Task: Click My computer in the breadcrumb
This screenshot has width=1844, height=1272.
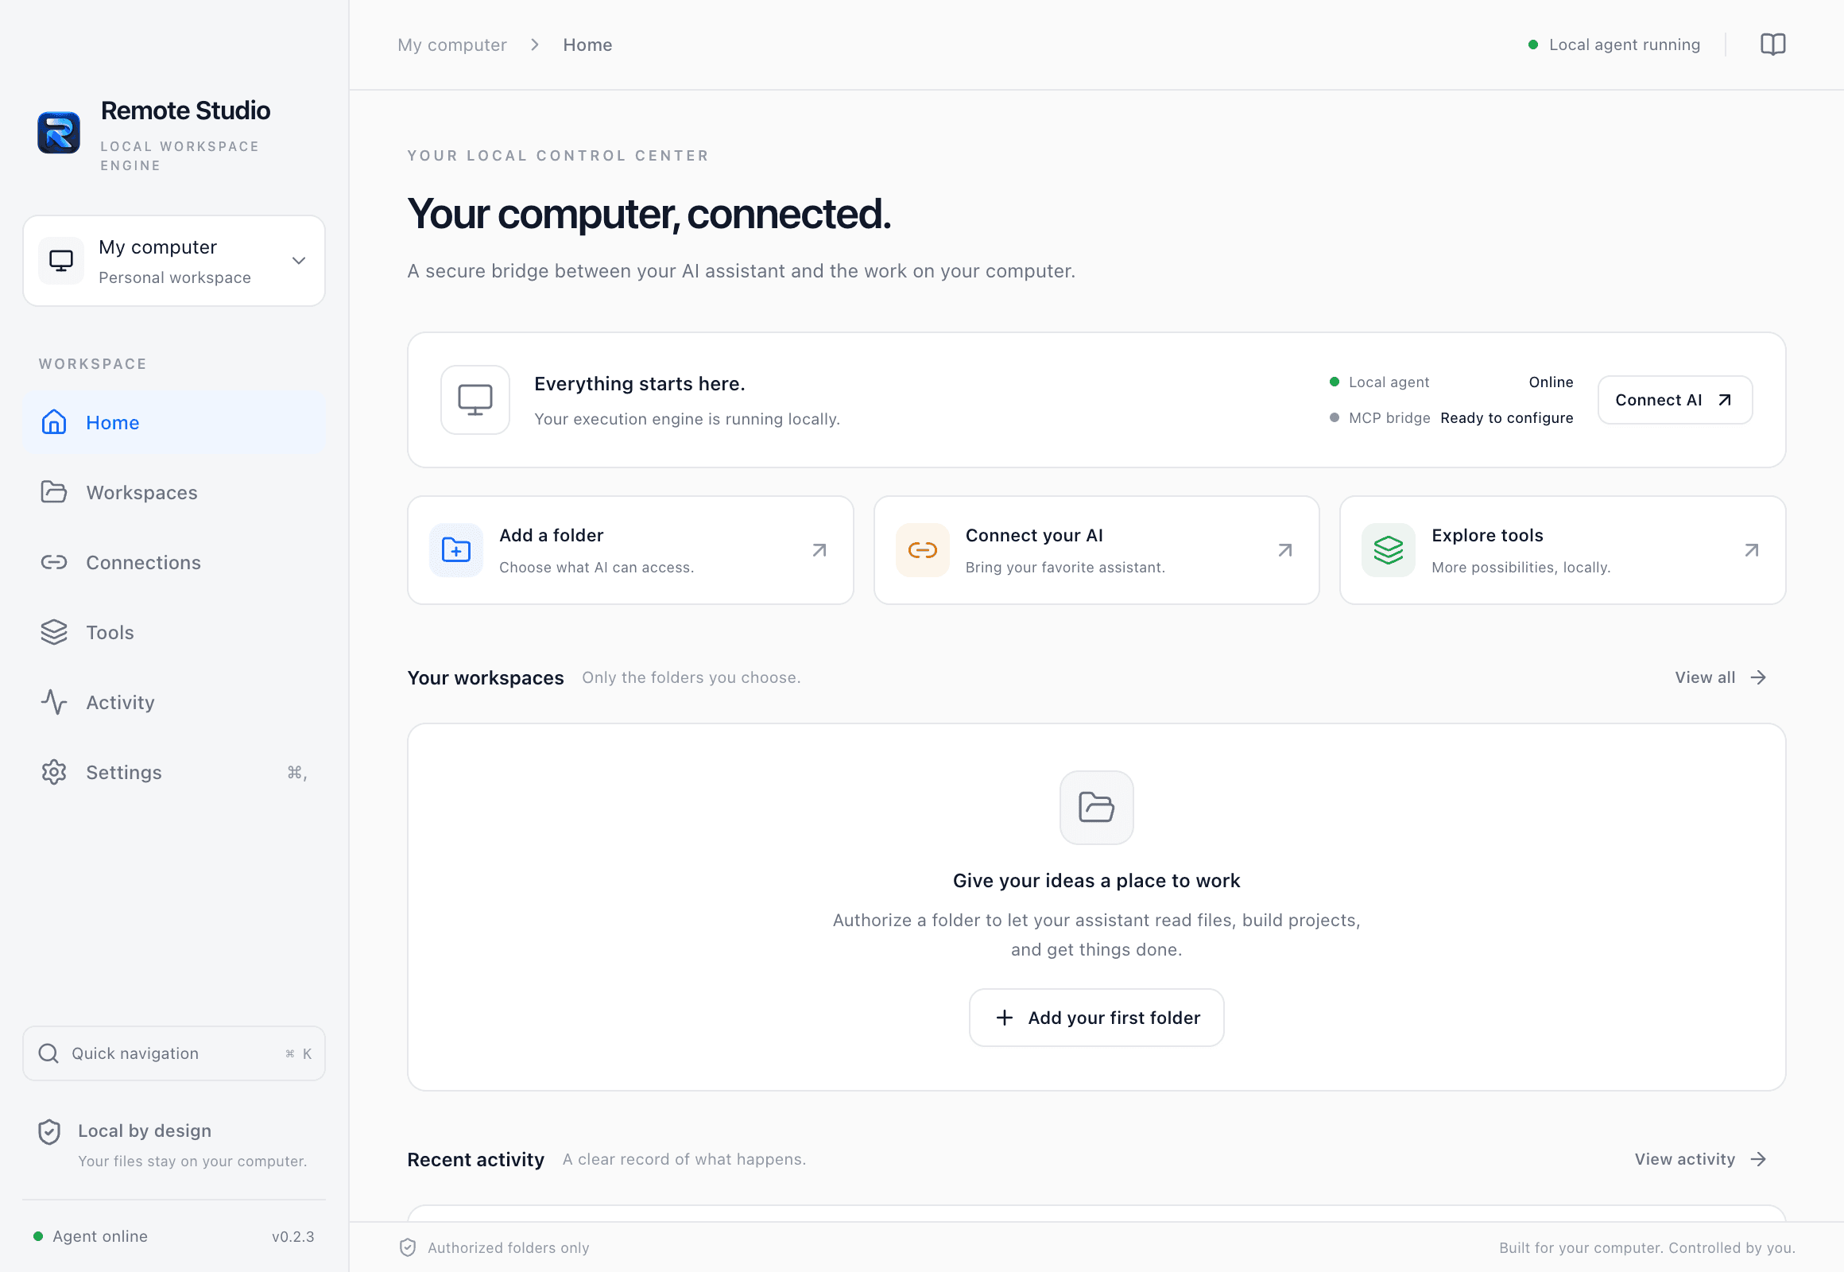Action: (x=451, y=45)
